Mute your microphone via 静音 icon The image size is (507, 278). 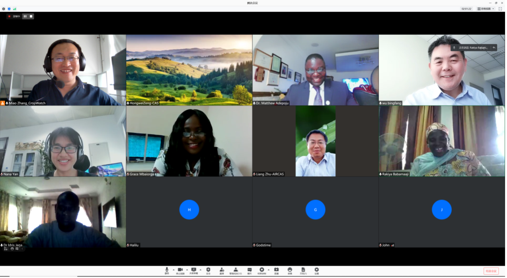tap(167, 270)
